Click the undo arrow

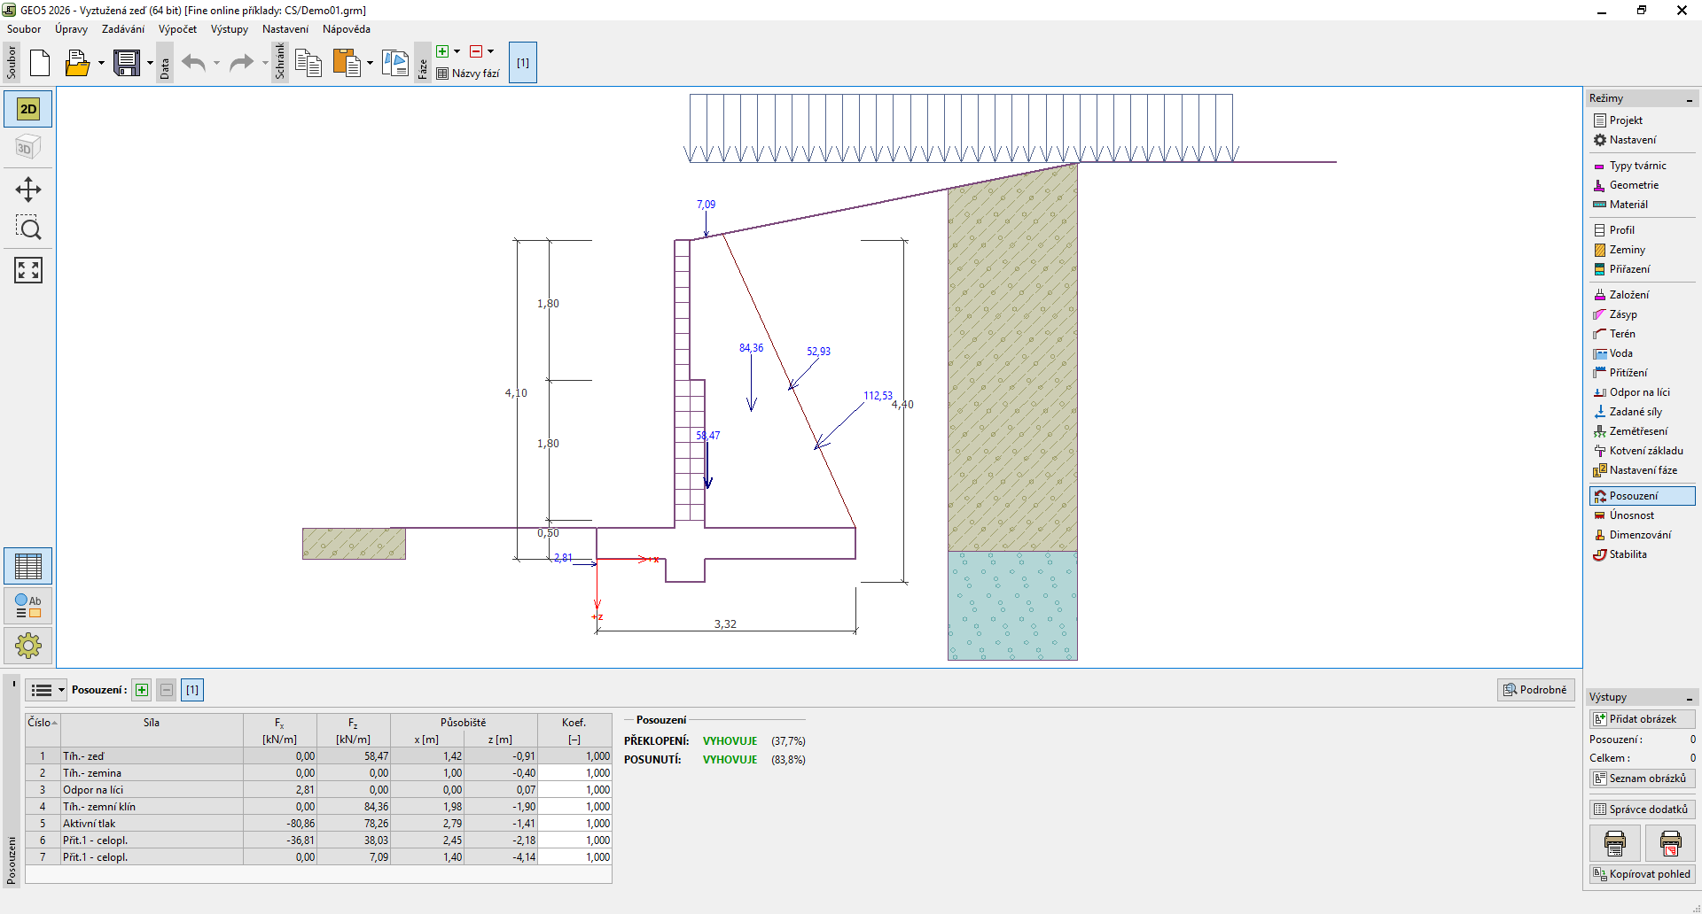(x=193, y=63)
